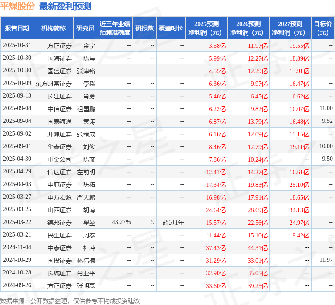Click the 最新盈利预测 heading

pos(65,6)
